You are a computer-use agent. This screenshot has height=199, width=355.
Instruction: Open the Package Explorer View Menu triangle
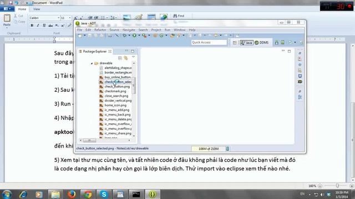click(133, 57)
